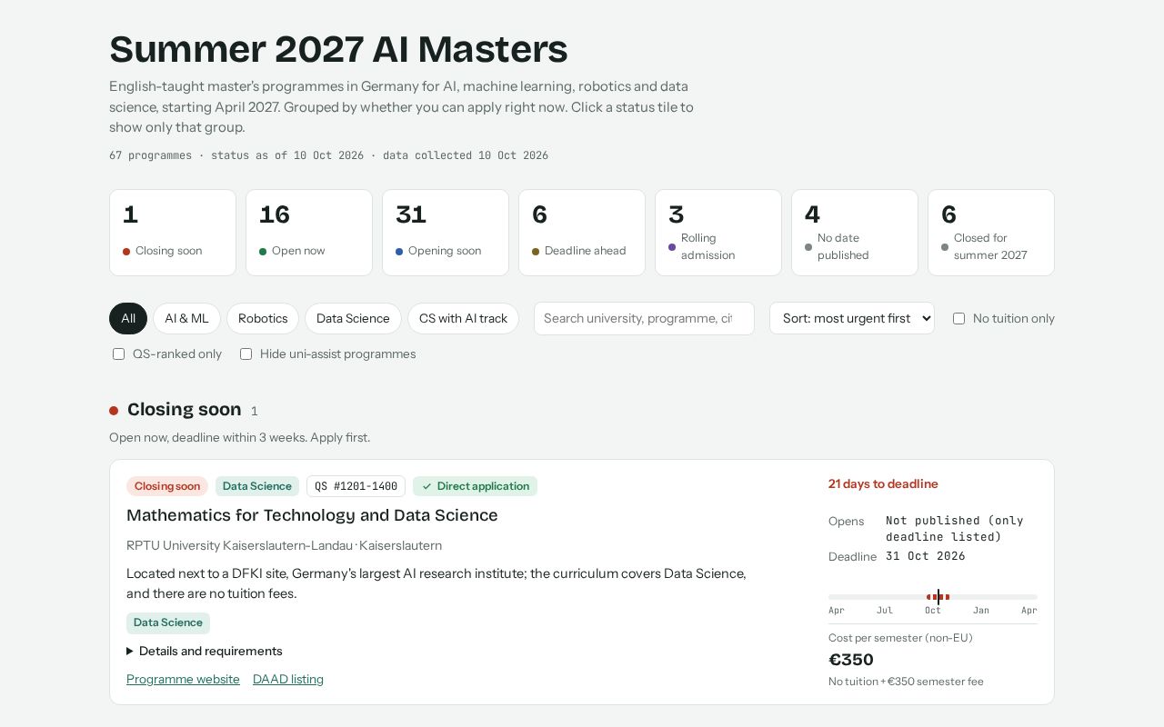This screenshot has height=727, width=1164.
Task: Click the 21 days to deadline text
Action: (x=883, y=483)
